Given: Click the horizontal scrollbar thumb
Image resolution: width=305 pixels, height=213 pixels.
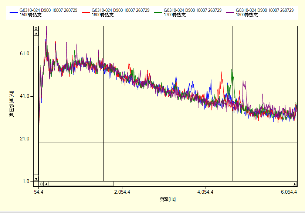Looking at the screenshot, I should pos(81,184).
